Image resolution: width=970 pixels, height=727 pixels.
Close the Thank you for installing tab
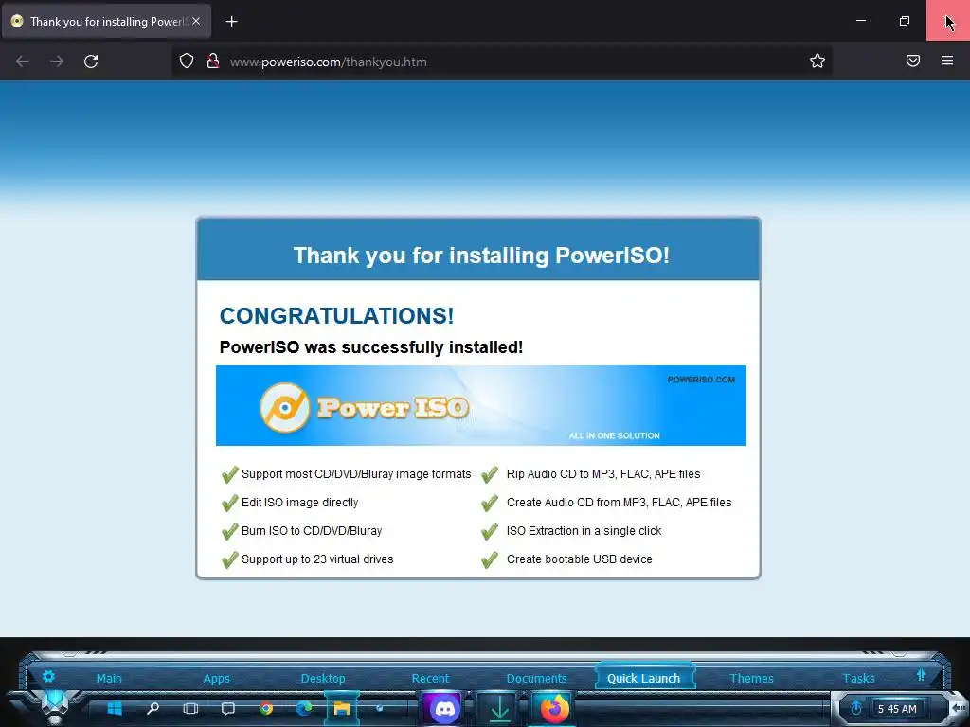196,21
